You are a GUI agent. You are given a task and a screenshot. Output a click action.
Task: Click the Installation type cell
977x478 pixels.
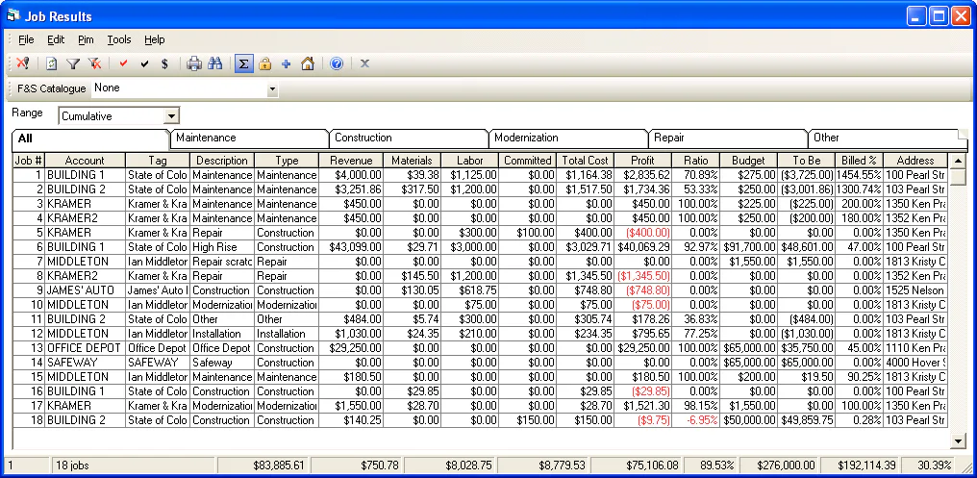click(x=287, y=334)
